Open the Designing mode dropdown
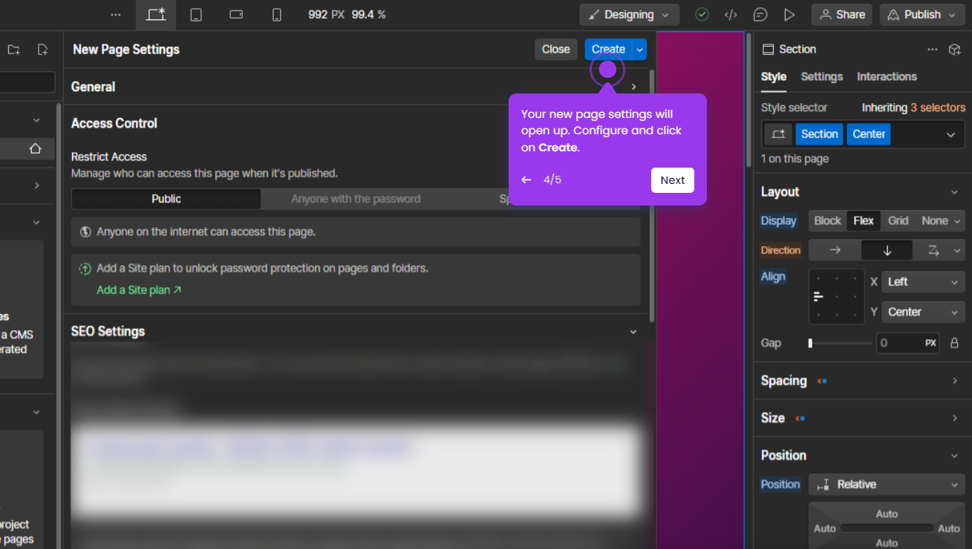Screen dimensions: 972x549 coord(629,14)
